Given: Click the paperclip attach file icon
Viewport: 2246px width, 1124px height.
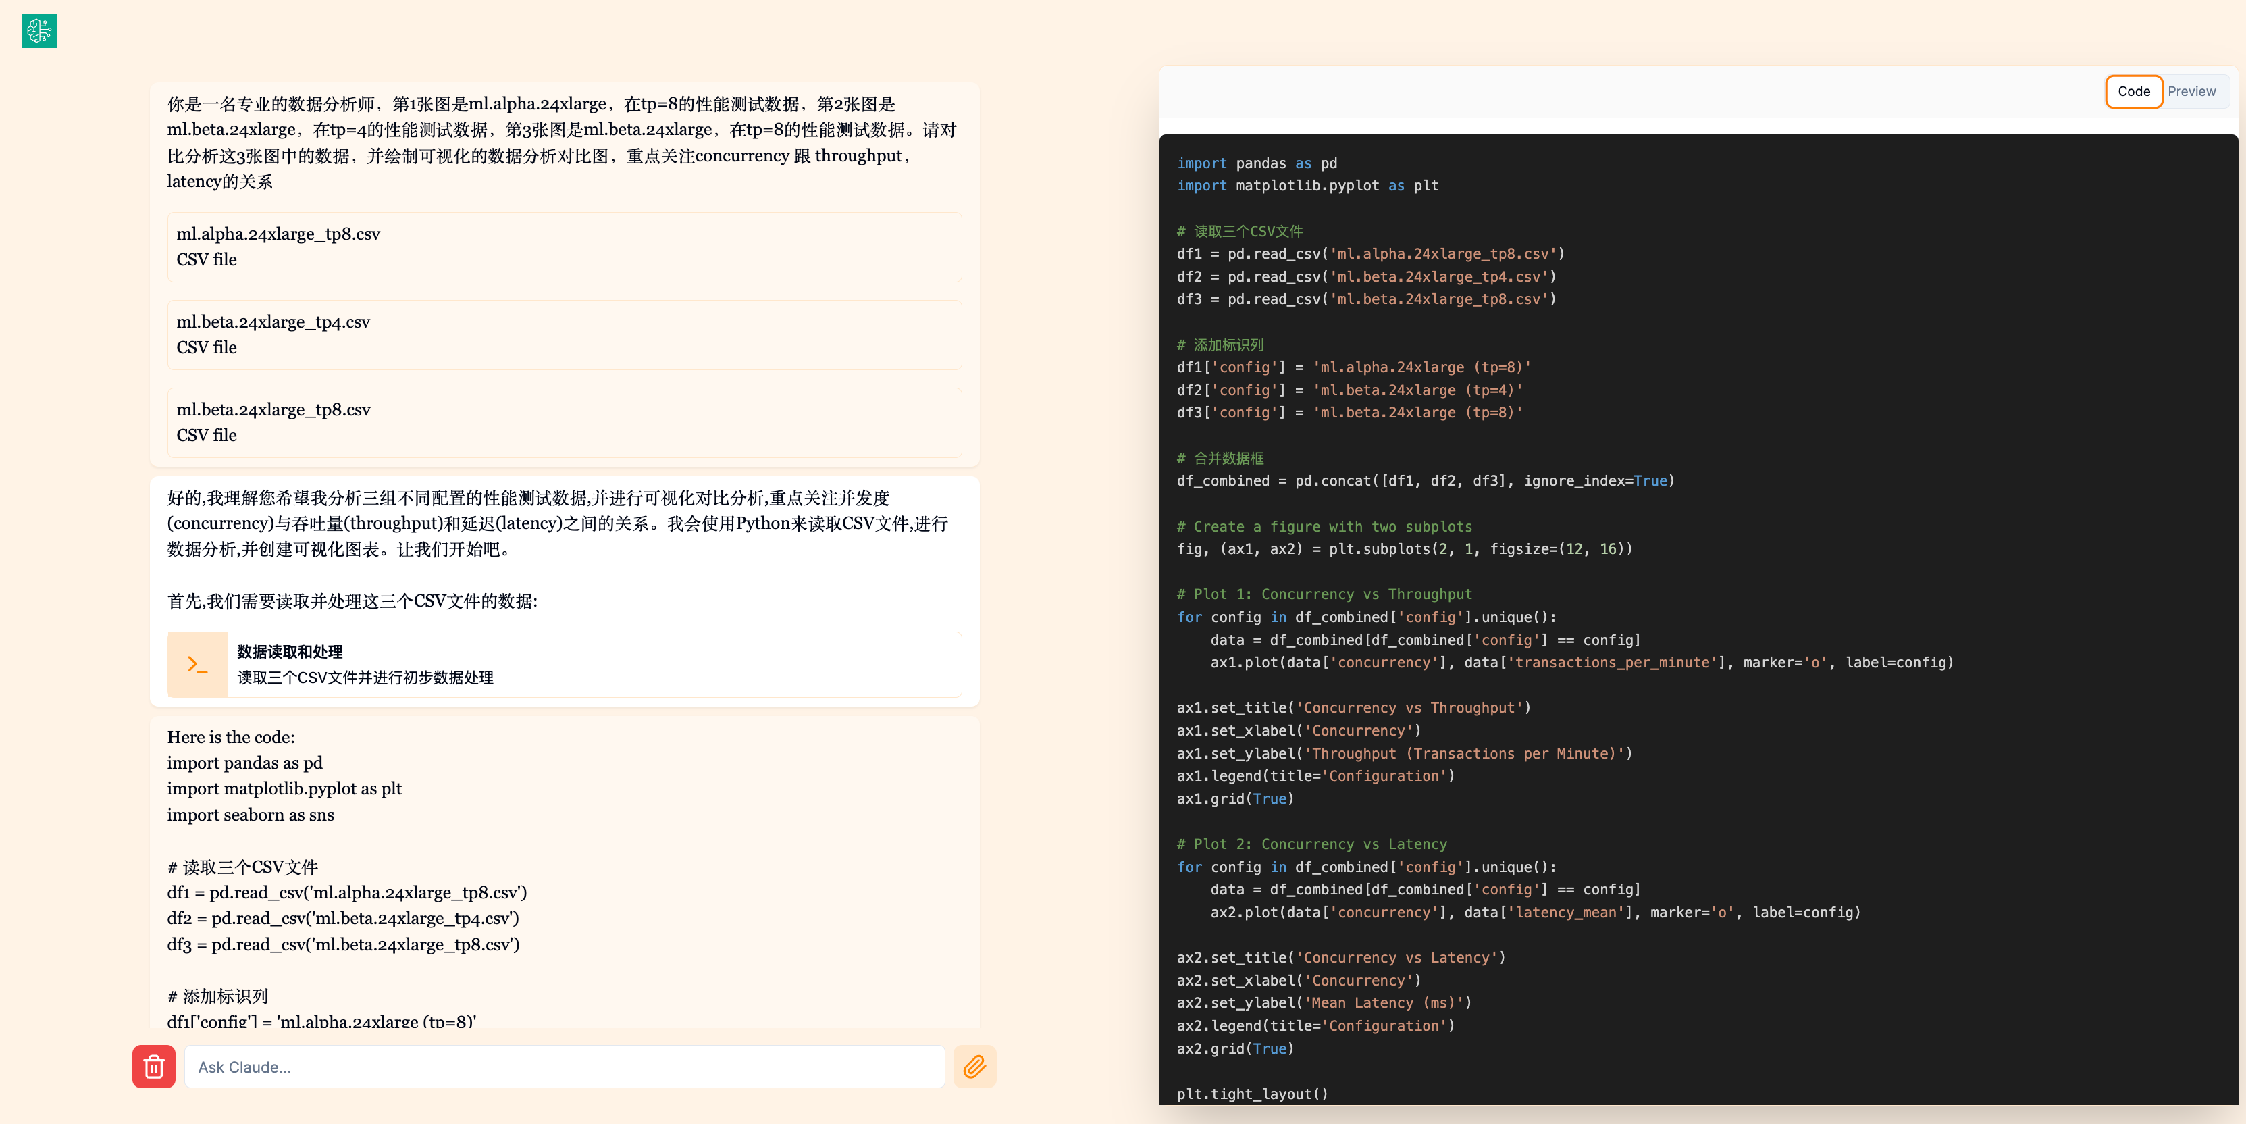Looking at the screenshot, I should tap(975, 1067).
